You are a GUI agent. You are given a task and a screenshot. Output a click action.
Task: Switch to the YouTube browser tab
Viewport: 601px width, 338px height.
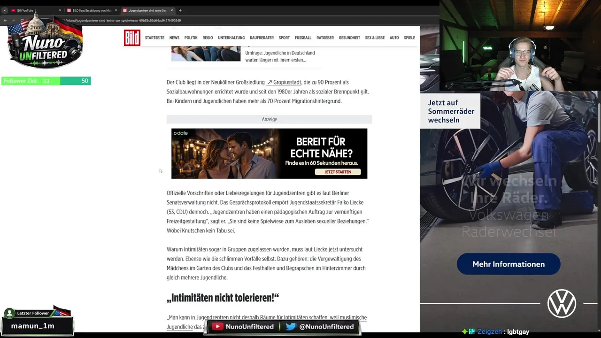(35, 10)
